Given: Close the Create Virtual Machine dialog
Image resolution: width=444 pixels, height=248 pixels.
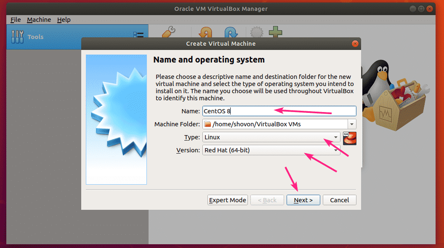Looking at the screenshot, I should 355,44.
